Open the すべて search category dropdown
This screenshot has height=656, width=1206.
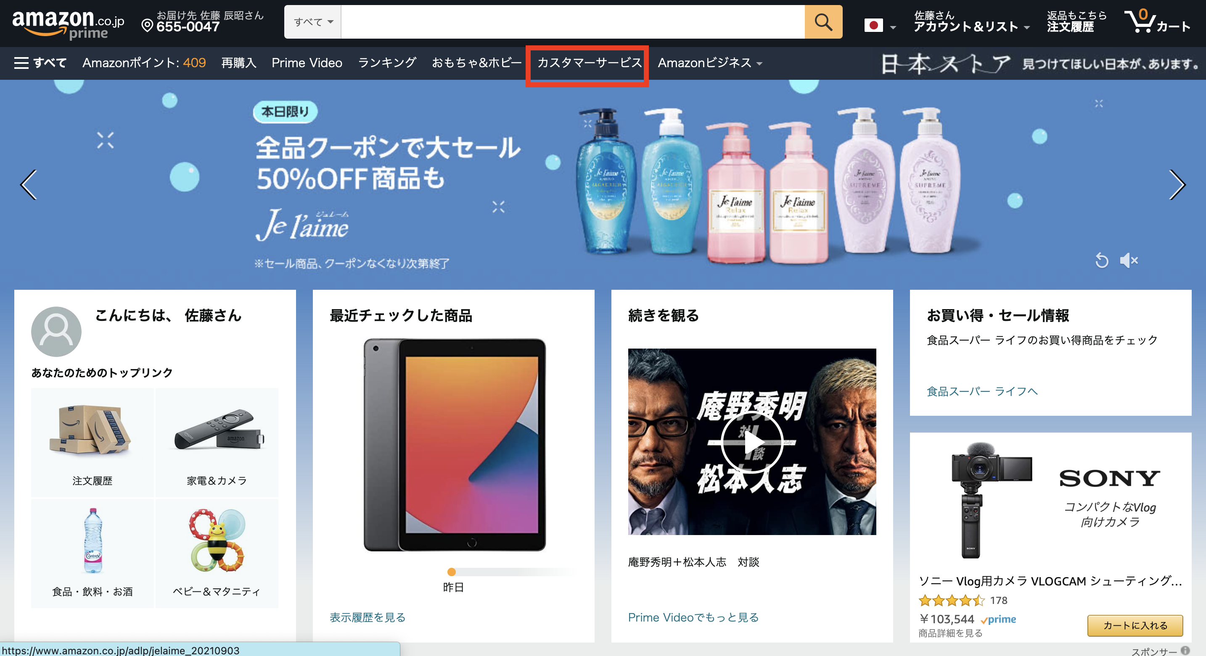pos(313,22)
